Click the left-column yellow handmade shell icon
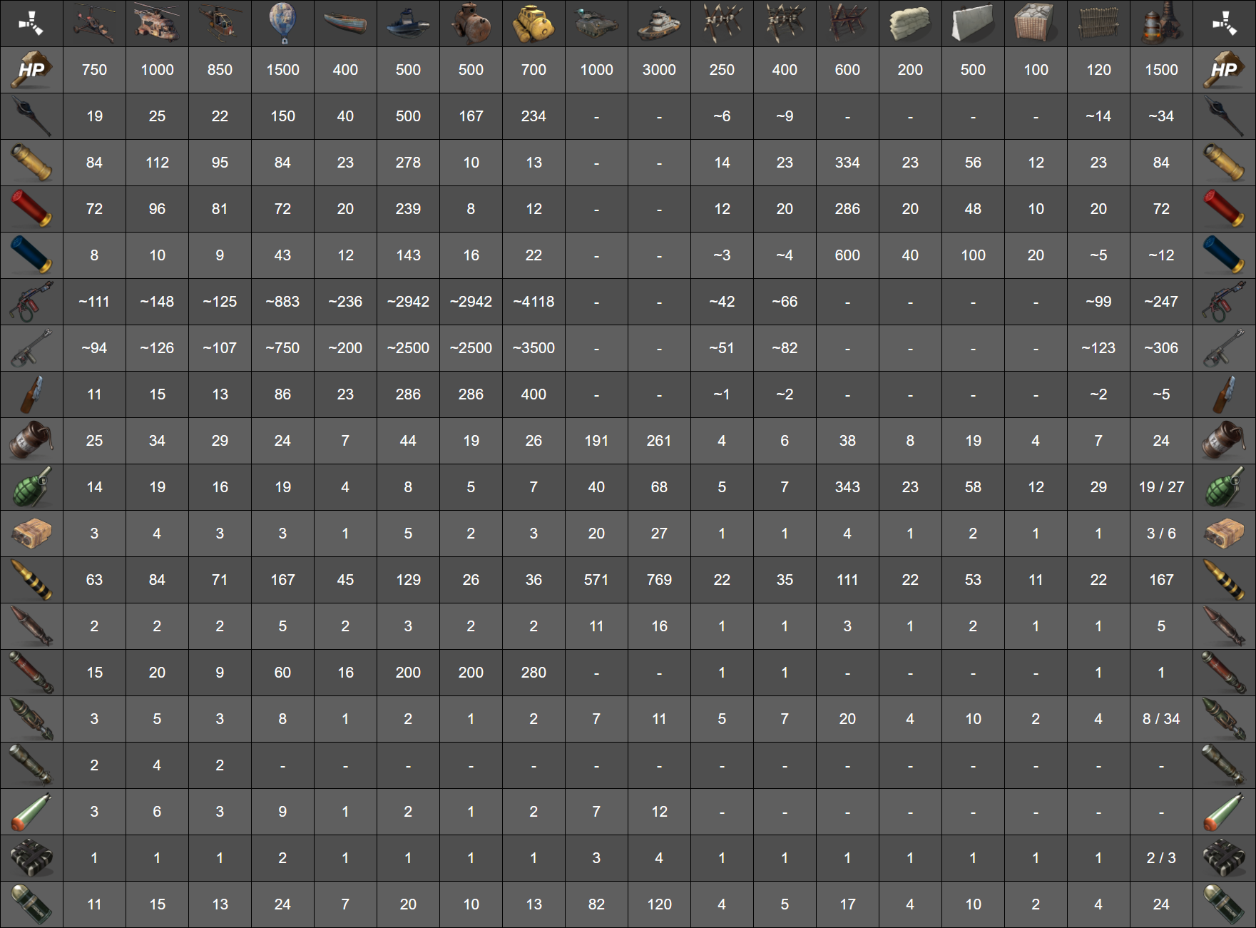 click(31, 163)
